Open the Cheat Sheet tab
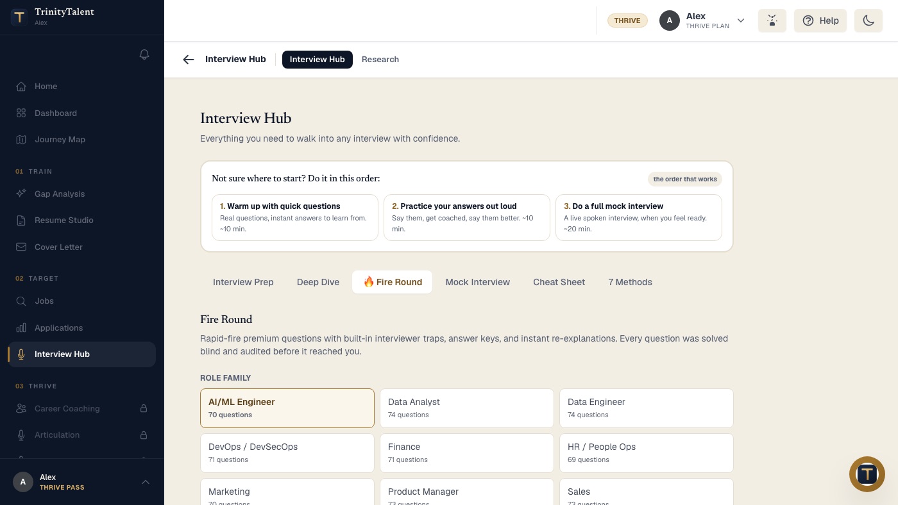The width and height of the screenshot is (898, 505). (559, 282)
